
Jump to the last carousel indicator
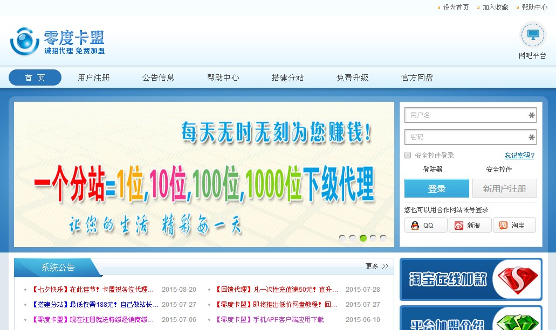[x=383, y=237]
